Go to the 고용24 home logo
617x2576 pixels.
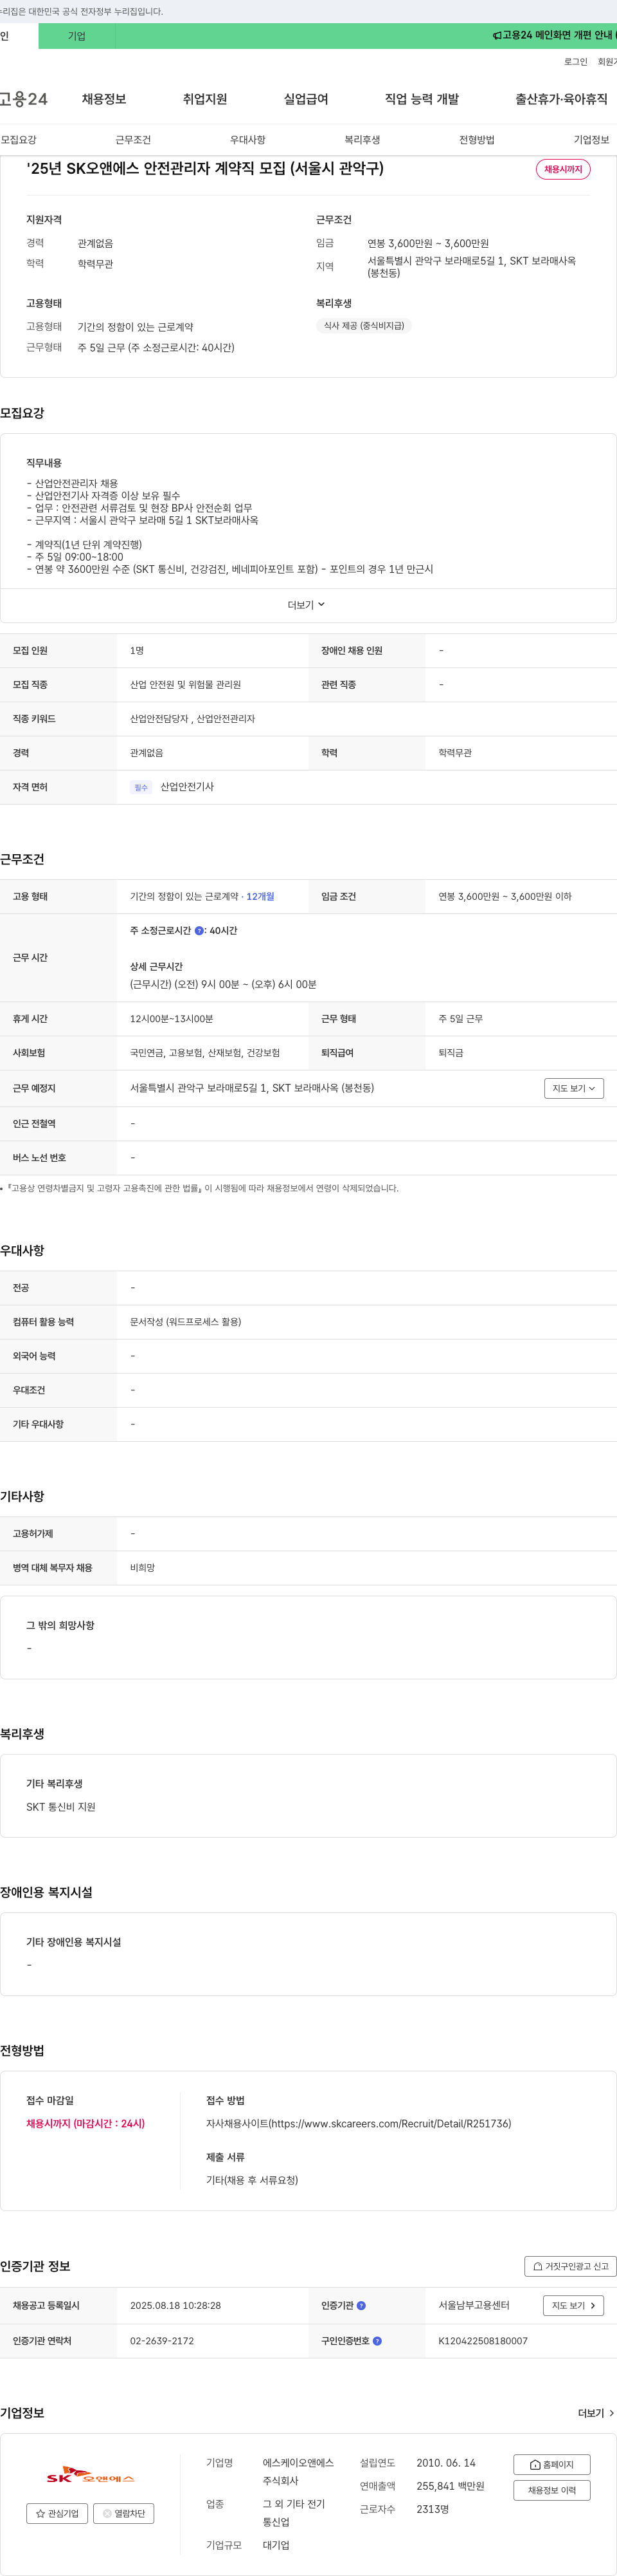click(x=24, y=99)
